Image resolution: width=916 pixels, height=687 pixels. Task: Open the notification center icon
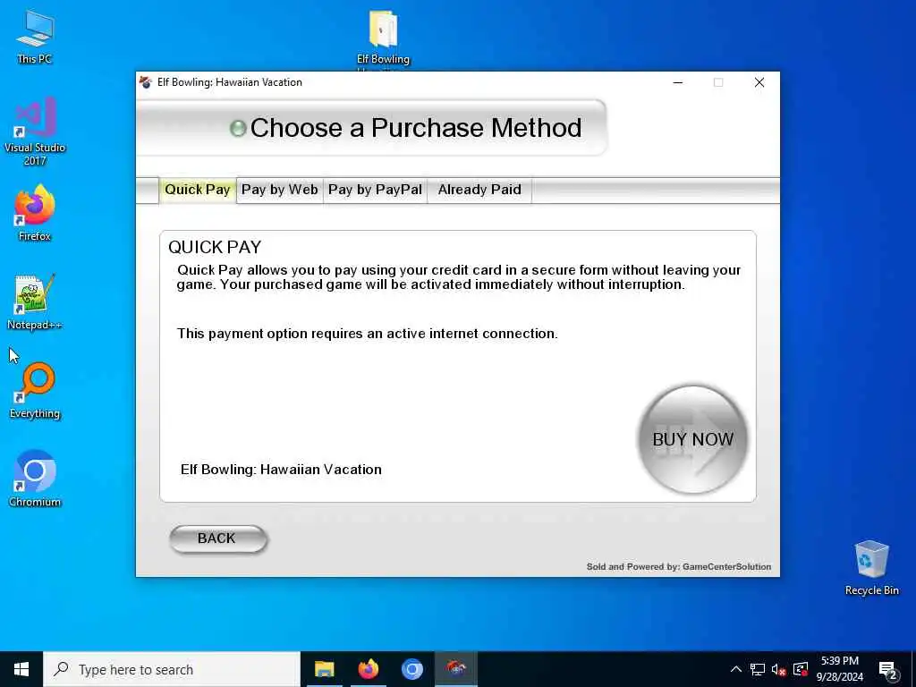point(888,670)
